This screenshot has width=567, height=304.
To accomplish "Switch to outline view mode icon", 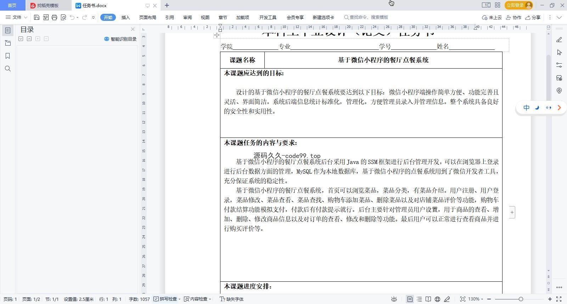I will [419, 299].
